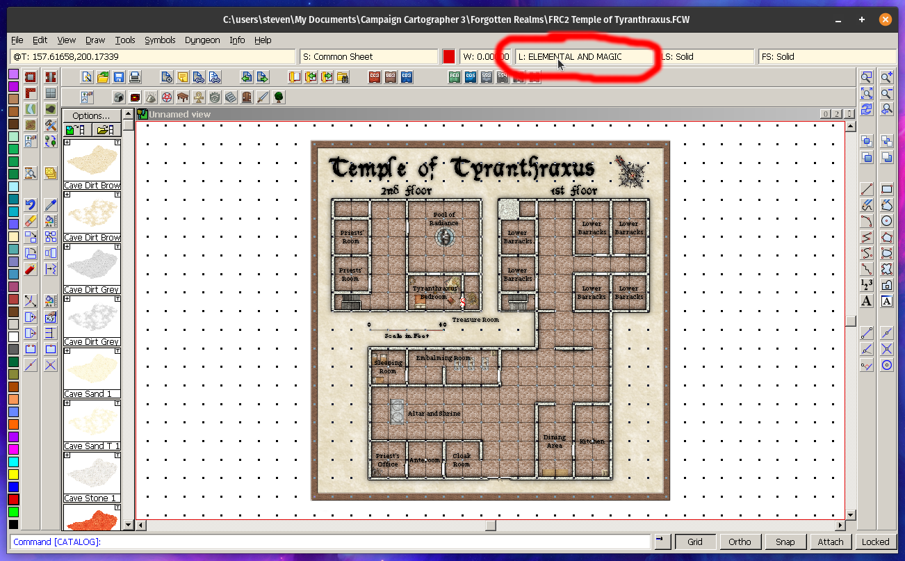This screenshot has height=561, width=905.
Task: Open the treasure chest symbol catalog
Action: coord(135,97)
